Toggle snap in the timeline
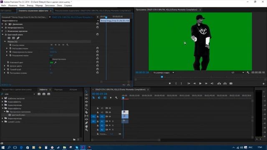Image resolution: width=267 pixels, height=150 pixels. [99, 98]
